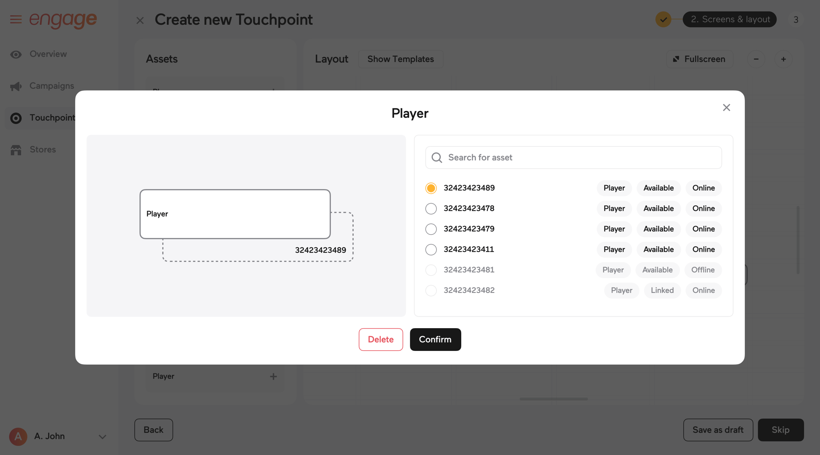Click Show Templates button

tap(400, 59)
